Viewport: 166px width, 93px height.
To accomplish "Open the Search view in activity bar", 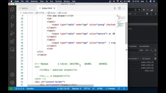I will [x=12, y=17].
